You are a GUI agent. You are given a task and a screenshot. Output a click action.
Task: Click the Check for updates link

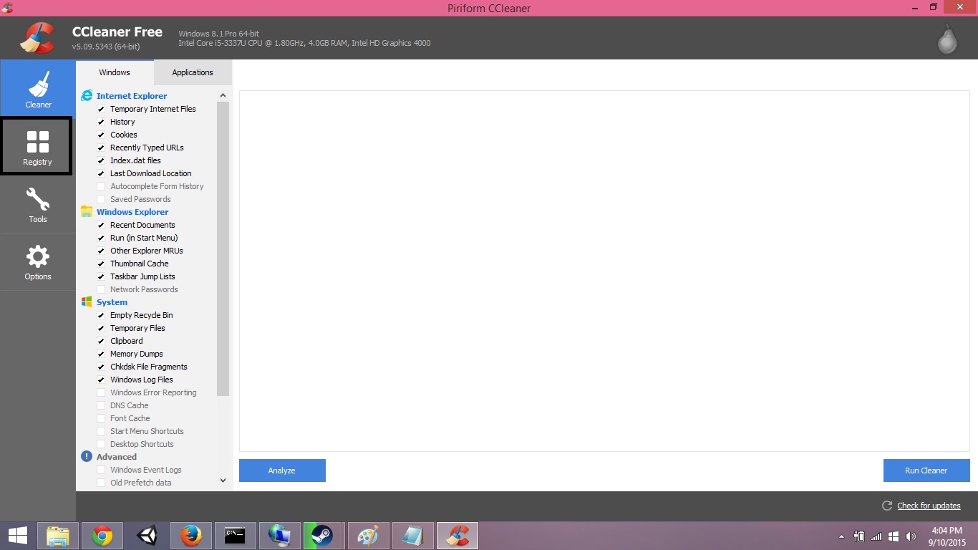click(x=929, y=506)
